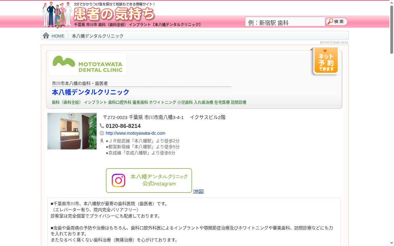Click the 市川市本八幡の歯科・歯医者 subtitle text

pos(80,83)
